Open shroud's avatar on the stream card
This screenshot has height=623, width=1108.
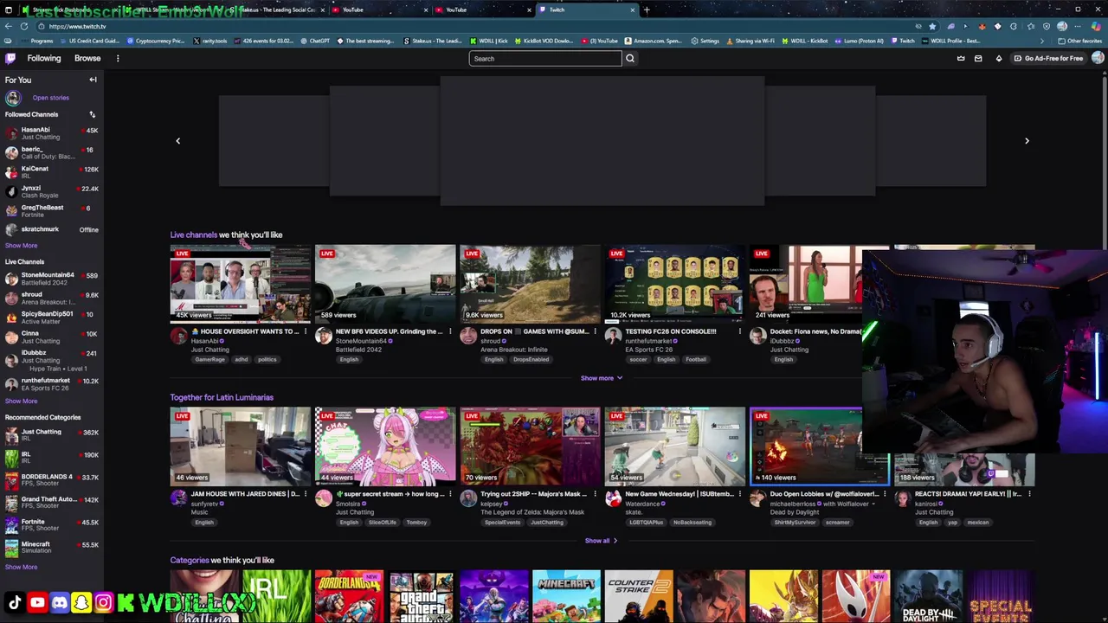click(468, 337)
